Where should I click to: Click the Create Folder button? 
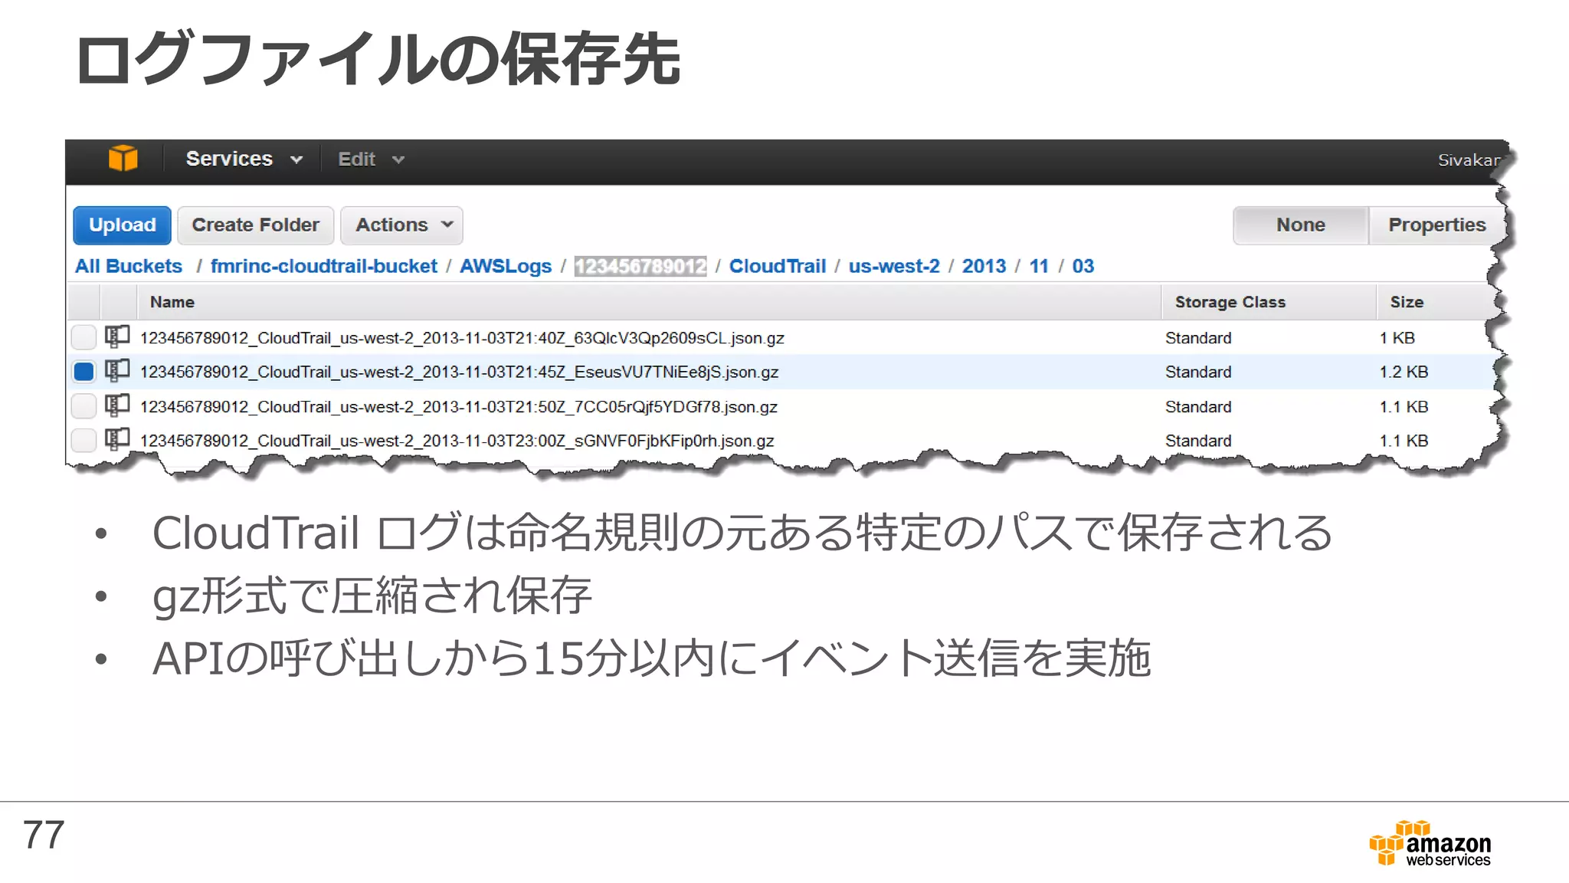(x=256, y=225)
